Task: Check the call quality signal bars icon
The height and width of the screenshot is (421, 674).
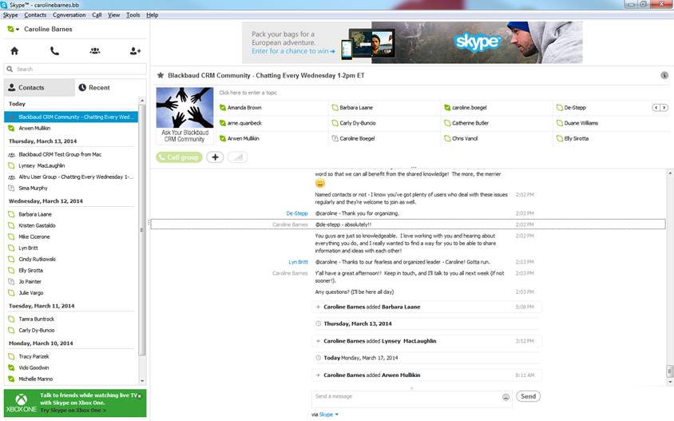Action: click(x=238, y=157)
